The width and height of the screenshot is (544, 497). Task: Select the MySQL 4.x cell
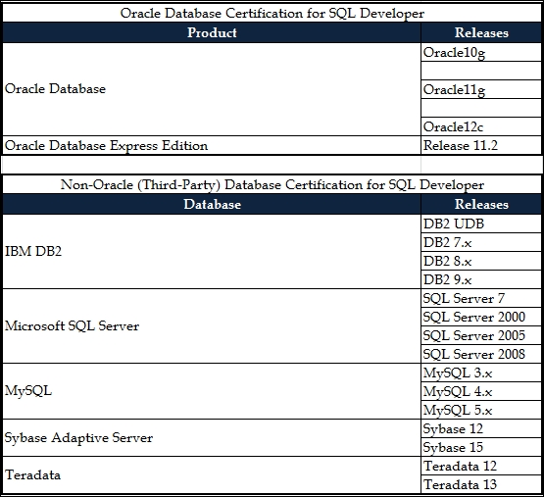pyautogui.click(x=481, y=391)
